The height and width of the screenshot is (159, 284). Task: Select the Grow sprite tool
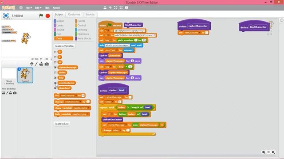pos(116,8)
